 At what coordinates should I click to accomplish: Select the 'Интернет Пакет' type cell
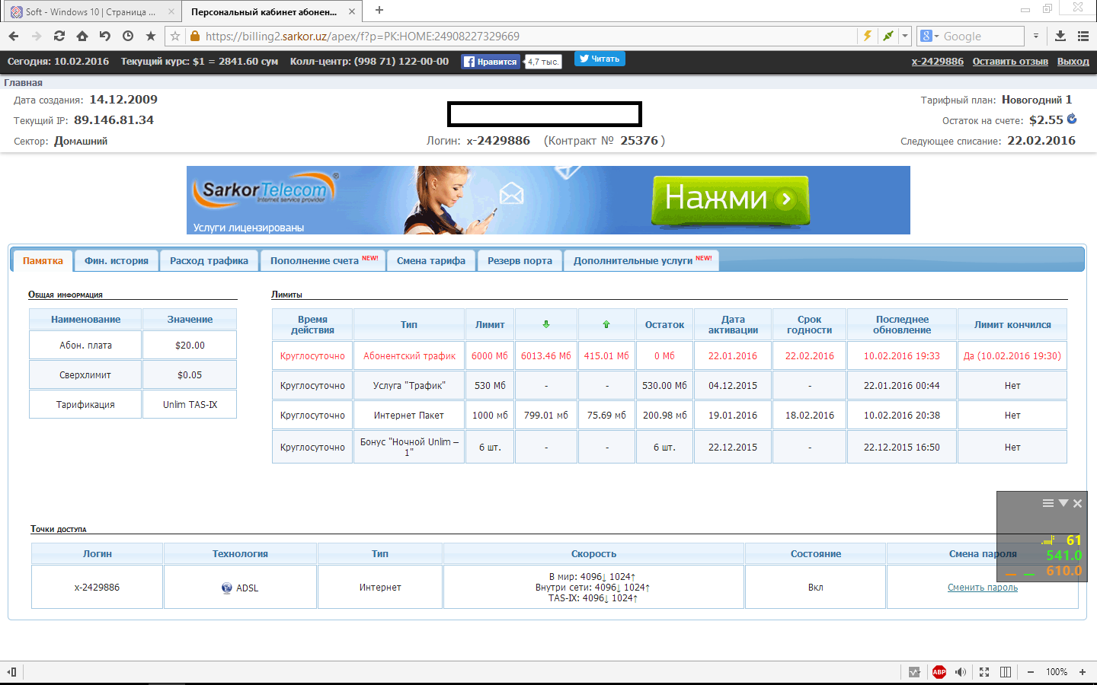coord(409,416)
